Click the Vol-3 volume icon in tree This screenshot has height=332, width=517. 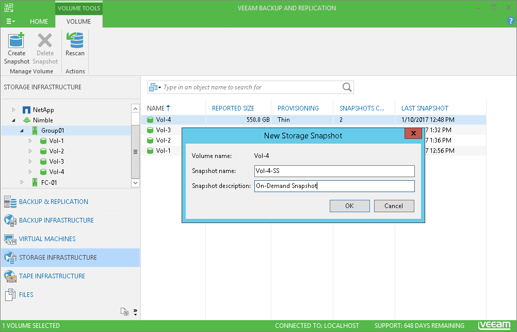pos(43,162)
